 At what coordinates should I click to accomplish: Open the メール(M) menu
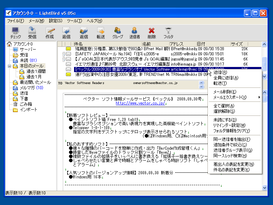pos(37,21)
